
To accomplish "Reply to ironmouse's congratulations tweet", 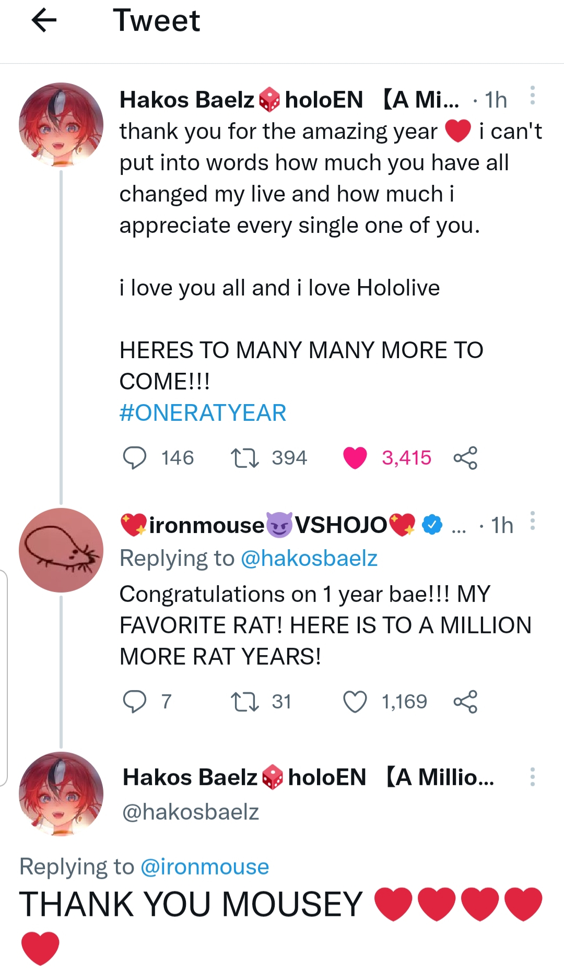I will (x=134, y=701).
